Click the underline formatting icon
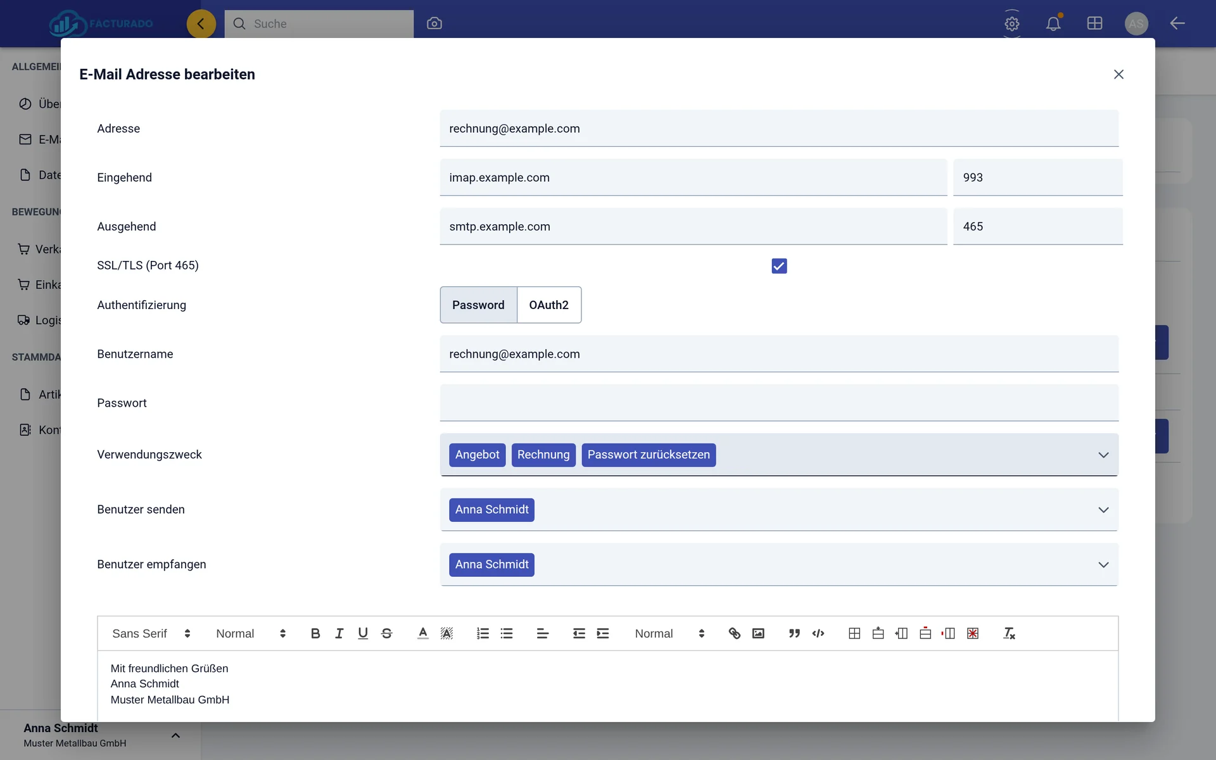This screenshot has height=760, width=1216. tap(363, 633)
